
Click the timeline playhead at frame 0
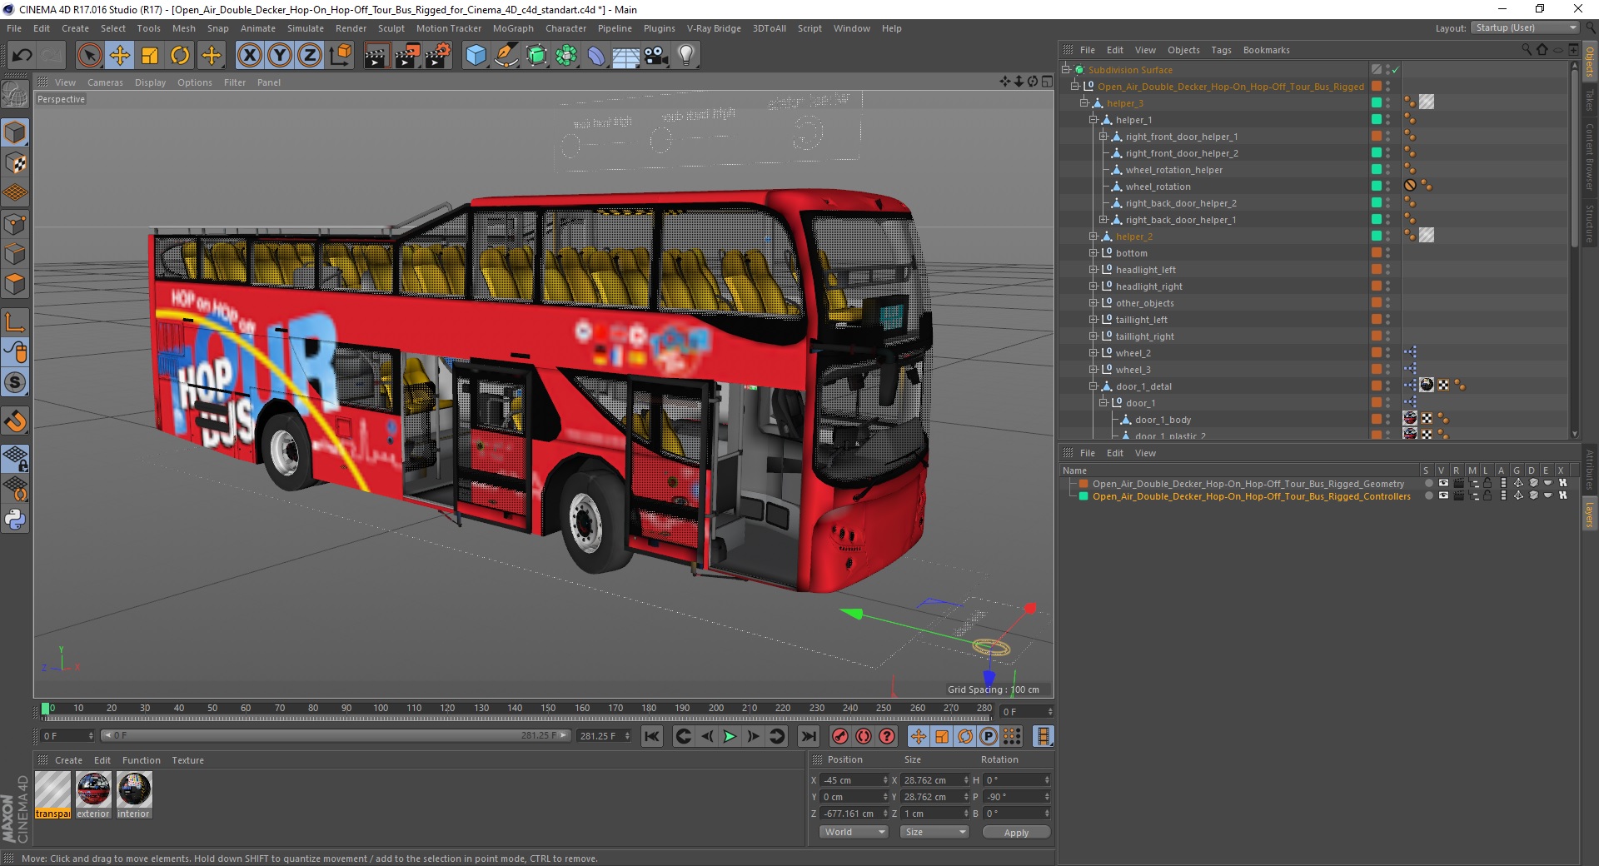point(45,709)
